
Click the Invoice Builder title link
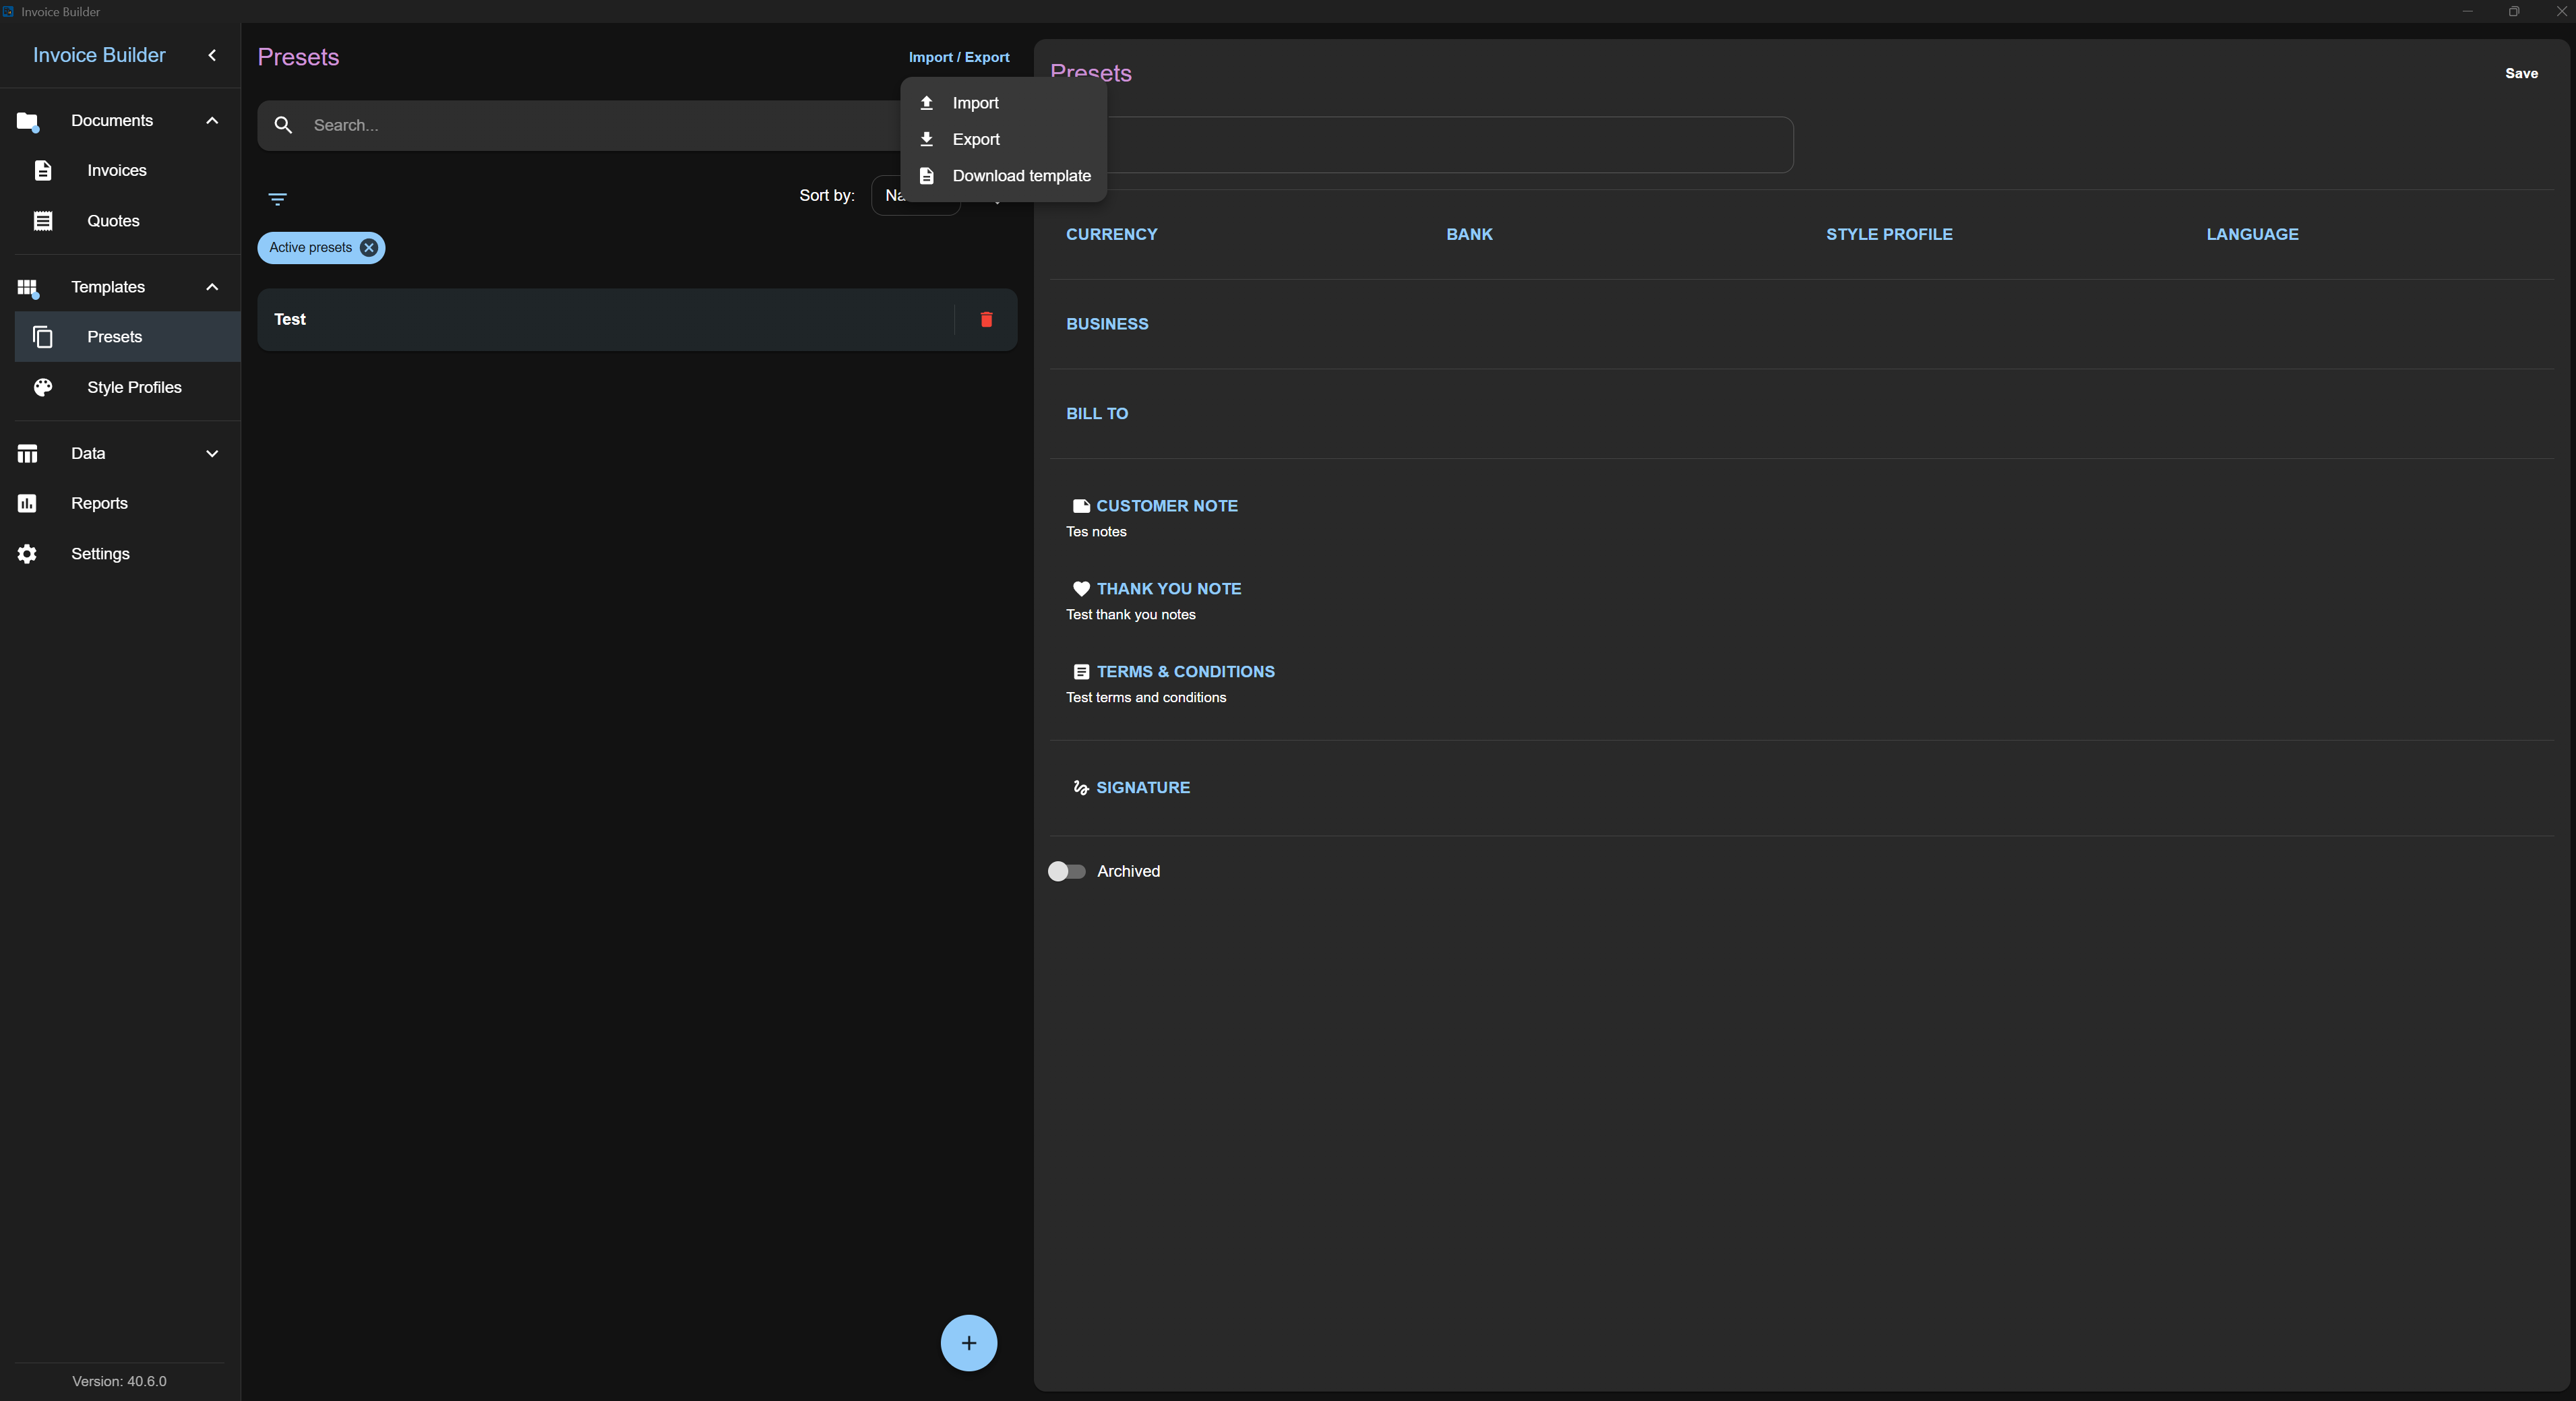(99, 55)
